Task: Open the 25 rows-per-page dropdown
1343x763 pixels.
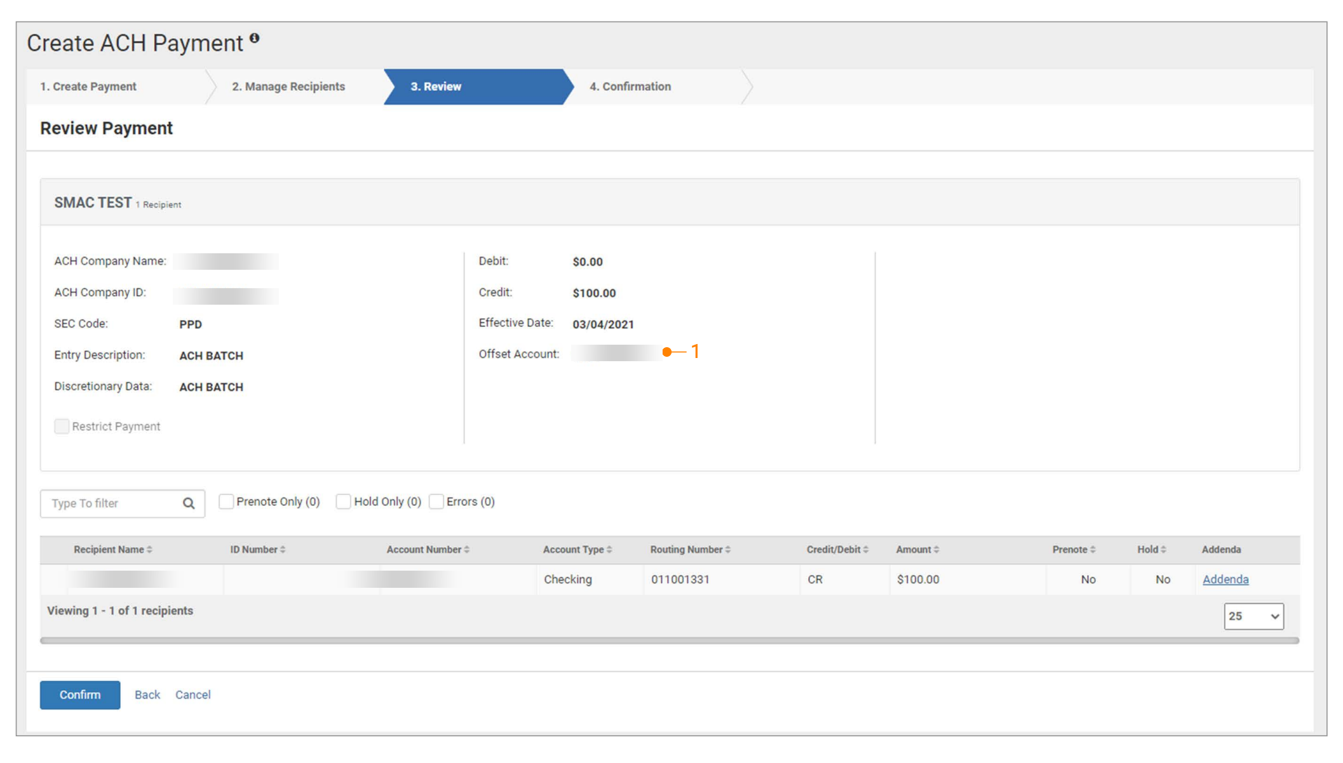Action: tap(1253, 616)
